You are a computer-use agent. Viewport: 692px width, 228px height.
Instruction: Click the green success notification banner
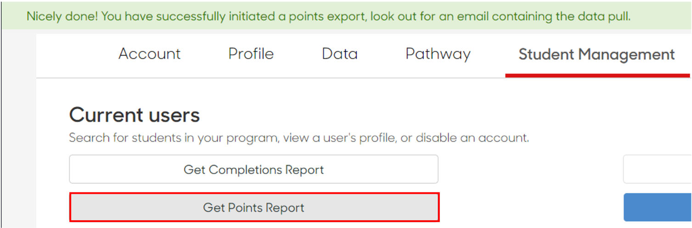pos(347,17)
